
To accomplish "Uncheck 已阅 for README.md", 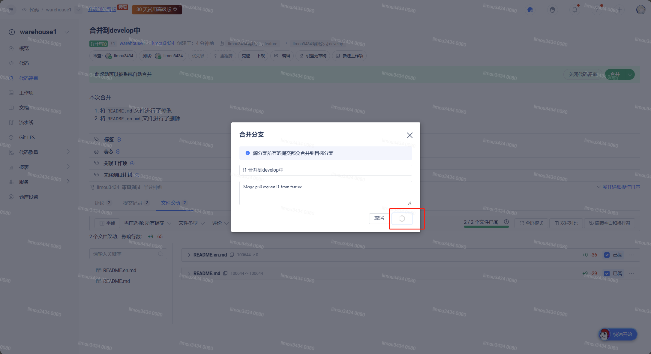I will tap(607, 274).
